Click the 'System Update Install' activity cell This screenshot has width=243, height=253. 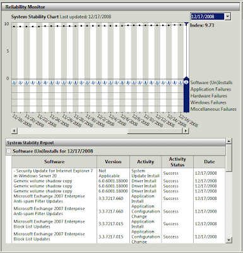(145, 173)
